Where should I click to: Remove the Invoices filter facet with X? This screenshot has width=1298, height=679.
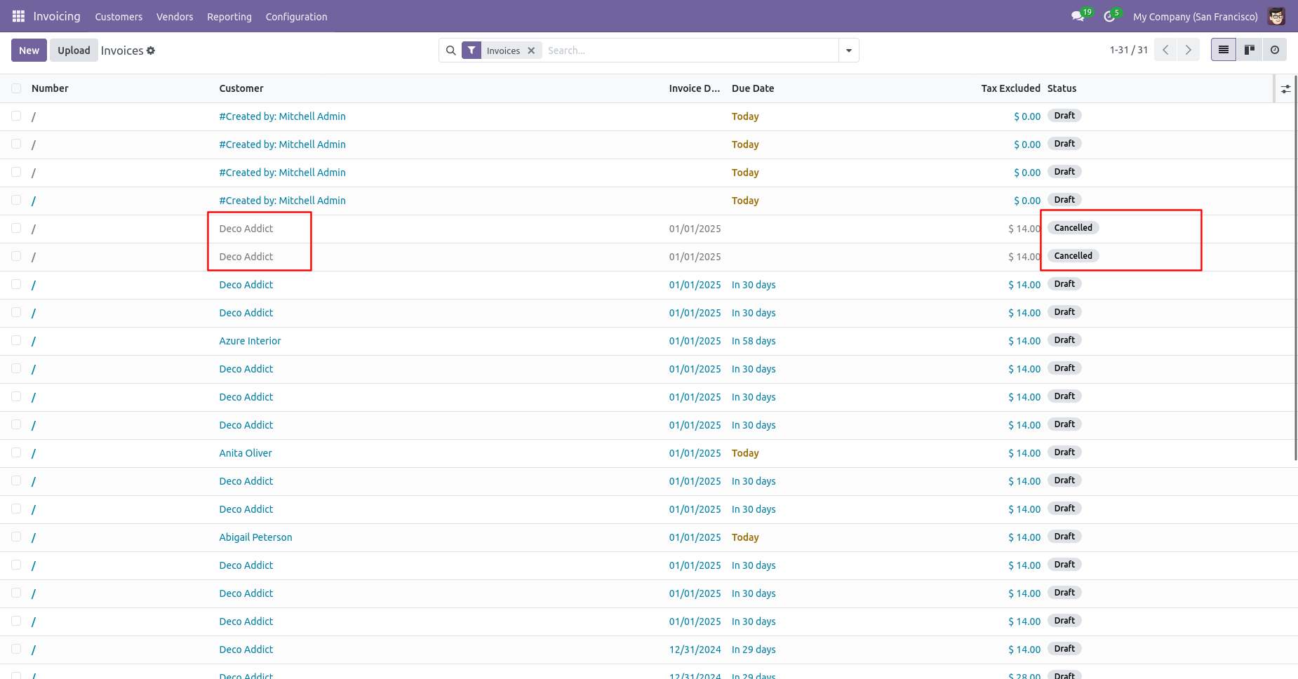click(x=531, y=51)
